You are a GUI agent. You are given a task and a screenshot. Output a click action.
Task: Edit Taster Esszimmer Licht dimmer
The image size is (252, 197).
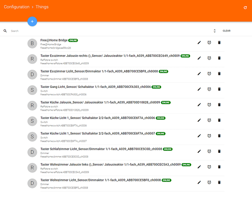[199, 74]
